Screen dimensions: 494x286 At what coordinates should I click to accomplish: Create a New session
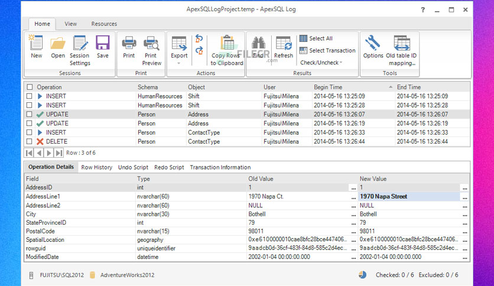pyautogui.click(x=36, y=47)
